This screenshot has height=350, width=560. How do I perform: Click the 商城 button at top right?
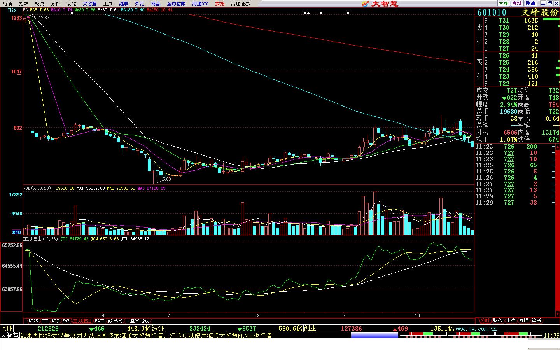tap(517, 3)
